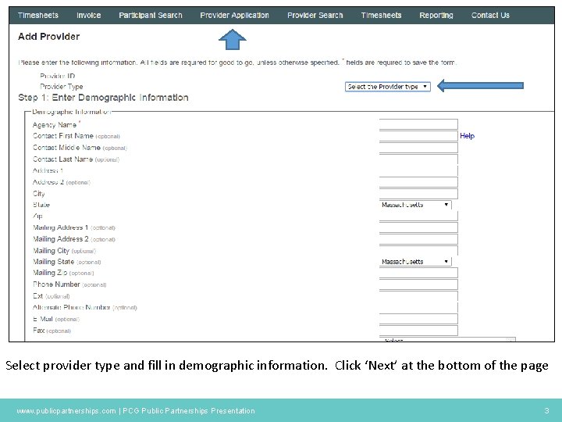The image size is (562, 422).
Task: Click the Agency Name label
Action: coord(55,124)
